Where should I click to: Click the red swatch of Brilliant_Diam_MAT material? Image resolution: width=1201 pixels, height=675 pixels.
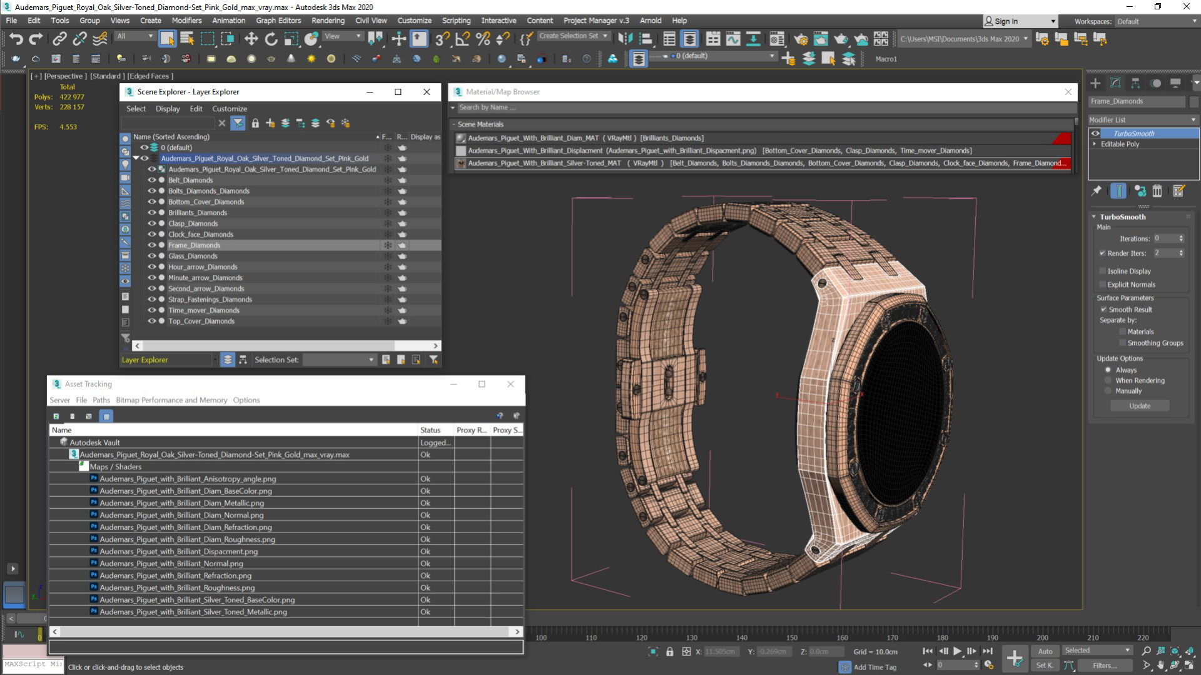1062,138
